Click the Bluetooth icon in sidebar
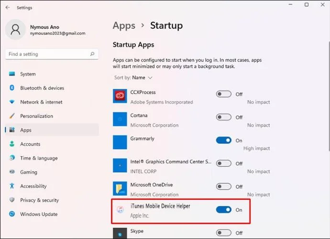Viewport: 330px width, 239px height. pyautogui.click(x=12, y=87)
